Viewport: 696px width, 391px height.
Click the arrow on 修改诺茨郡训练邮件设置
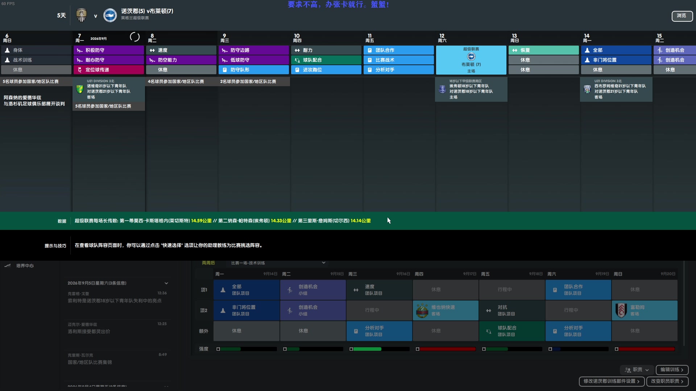(638, 381)
